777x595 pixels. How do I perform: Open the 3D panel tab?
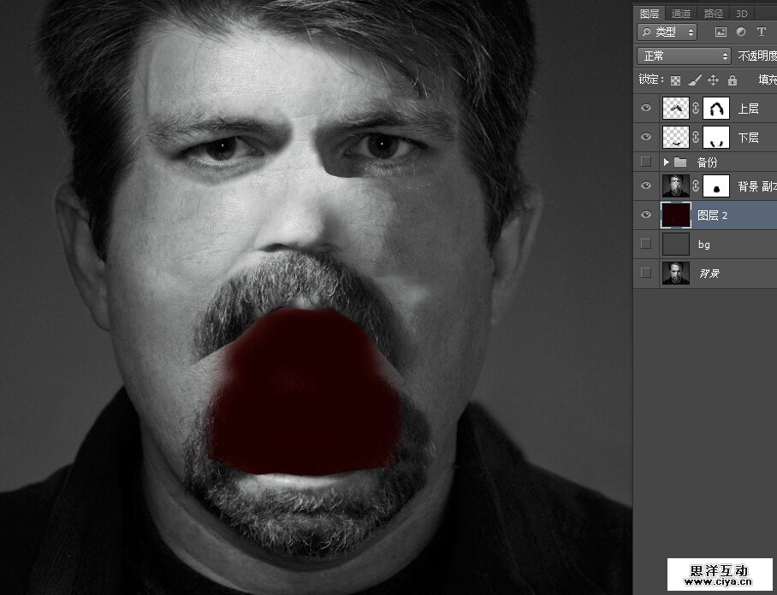pos(741,13)
